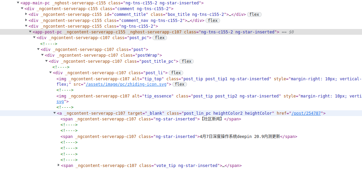Click the _nghost-serverapp-c107 attribute of app-post-pc
The width and height of the screenshot is (362, 169).
tap(155, 32)
